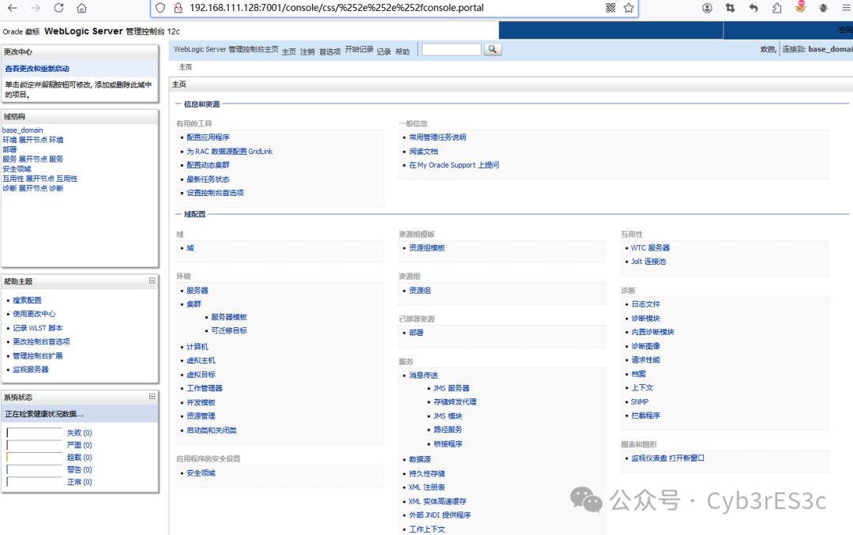Open 服务器模板 link
Viewport: 853px width, 535px height.
229,317
